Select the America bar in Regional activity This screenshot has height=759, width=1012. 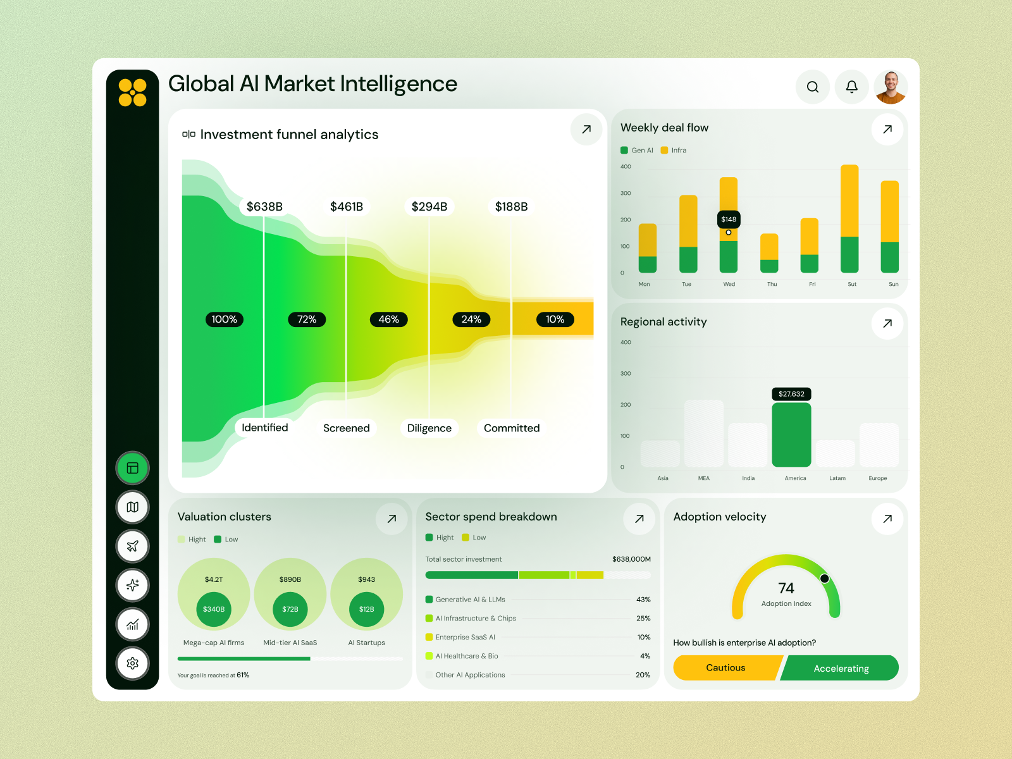(x=791, y=435)
